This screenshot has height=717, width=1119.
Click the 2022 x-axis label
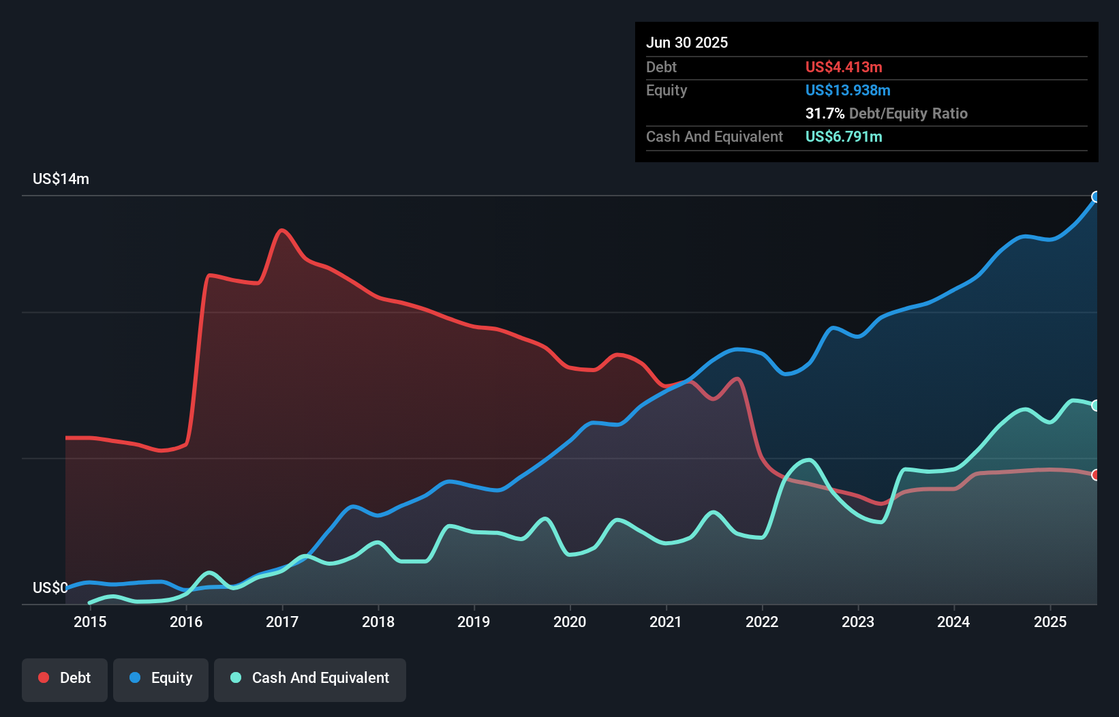pyautogui.click(x=762, y=622)
